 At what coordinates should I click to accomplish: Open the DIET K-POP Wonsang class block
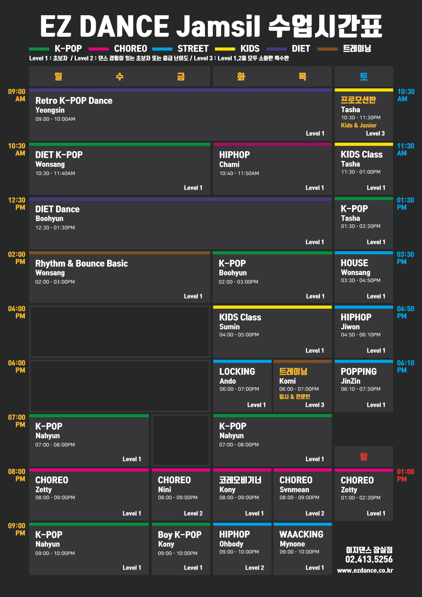point(120,169)
